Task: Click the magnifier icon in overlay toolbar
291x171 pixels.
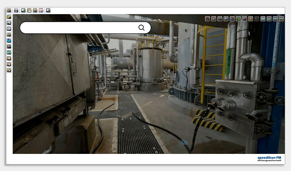Action: 226,19
